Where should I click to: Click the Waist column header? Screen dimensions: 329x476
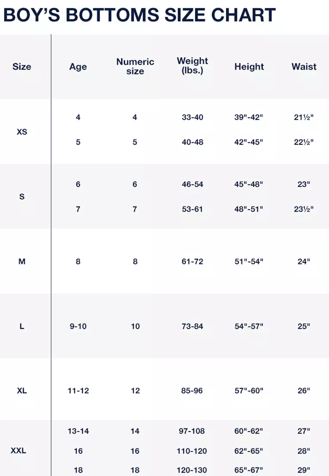304,67
